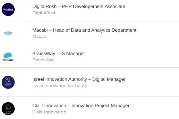Open Macabi – Head of Data and Analytics Department
The height and width of the screenshot is (119, 179).
coord(84,30)
